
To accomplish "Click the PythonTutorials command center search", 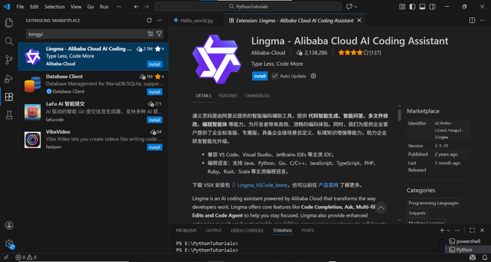I will pyautogui.click(x=248, y=7).
